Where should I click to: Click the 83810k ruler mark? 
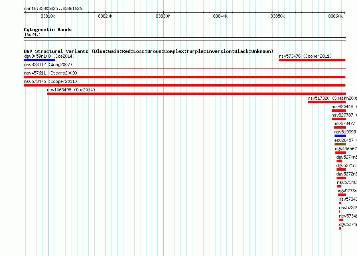(48, 16)
